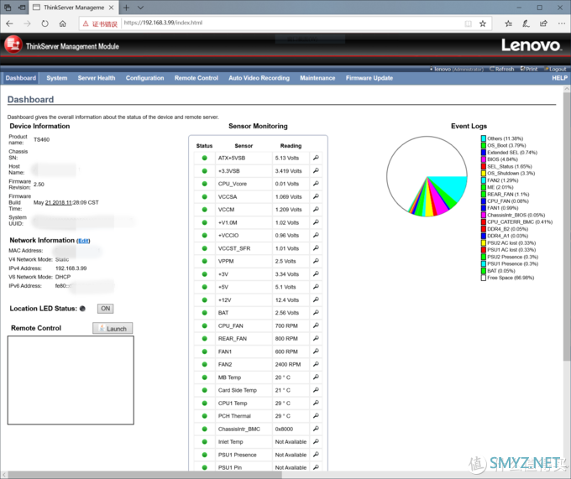Screen dimensions: 571x479
Task: Open the Maintenance menu
Action: [x=317, y=78]
